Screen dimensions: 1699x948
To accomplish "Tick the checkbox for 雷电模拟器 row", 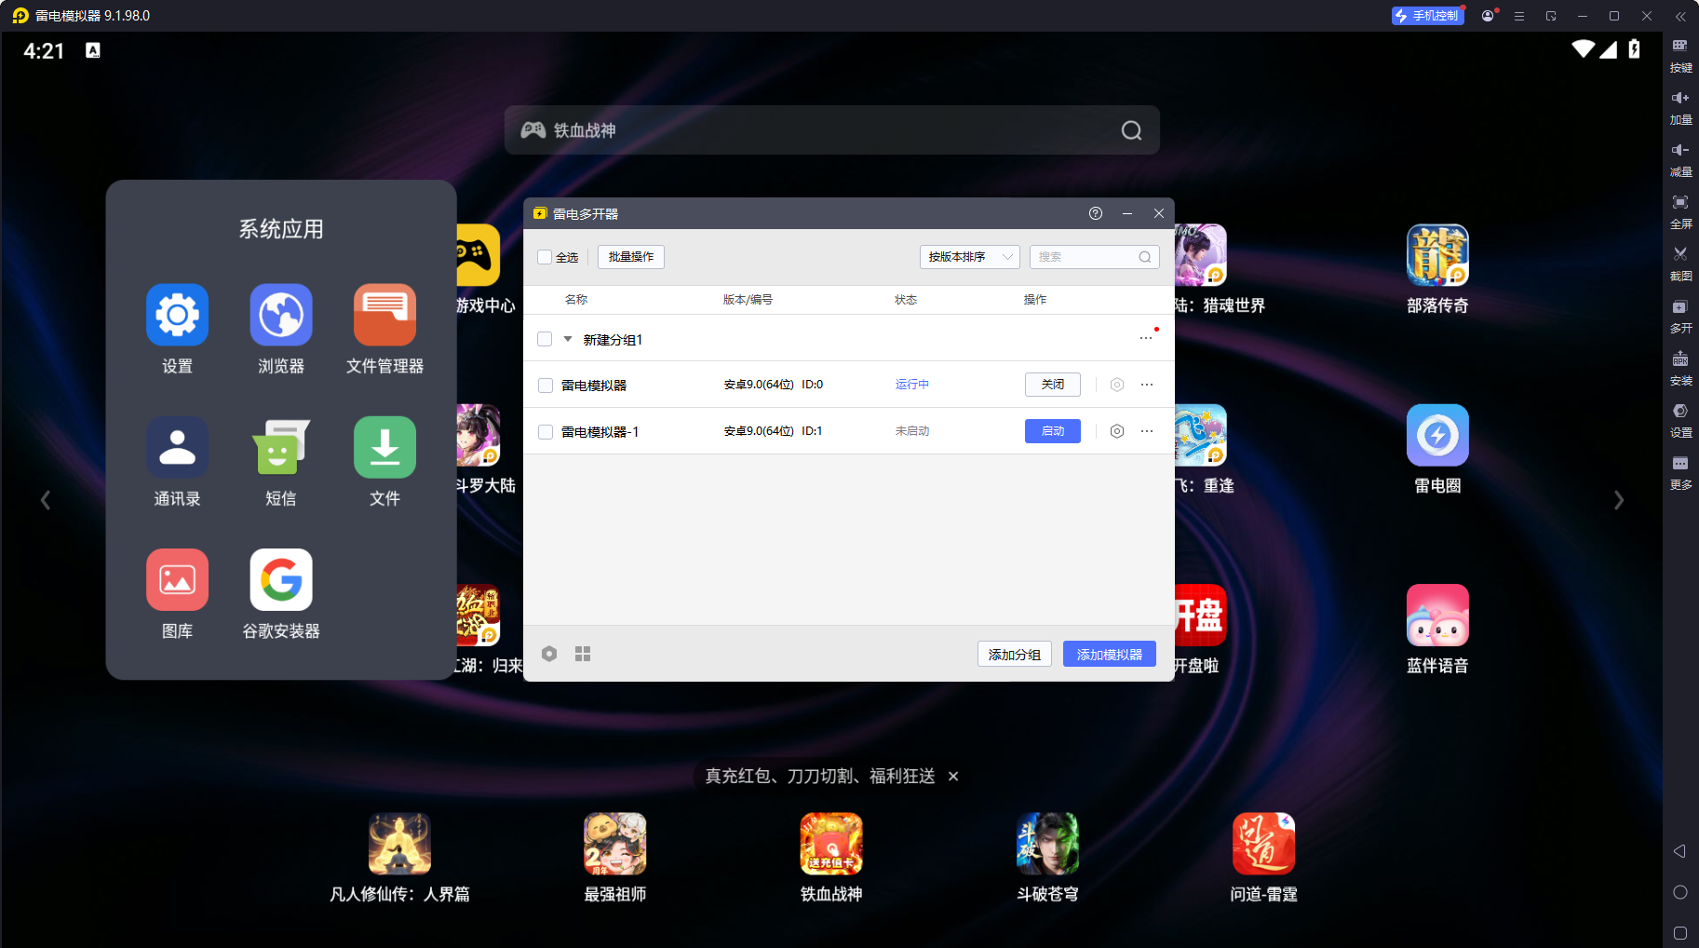I will tap(546, 386).
